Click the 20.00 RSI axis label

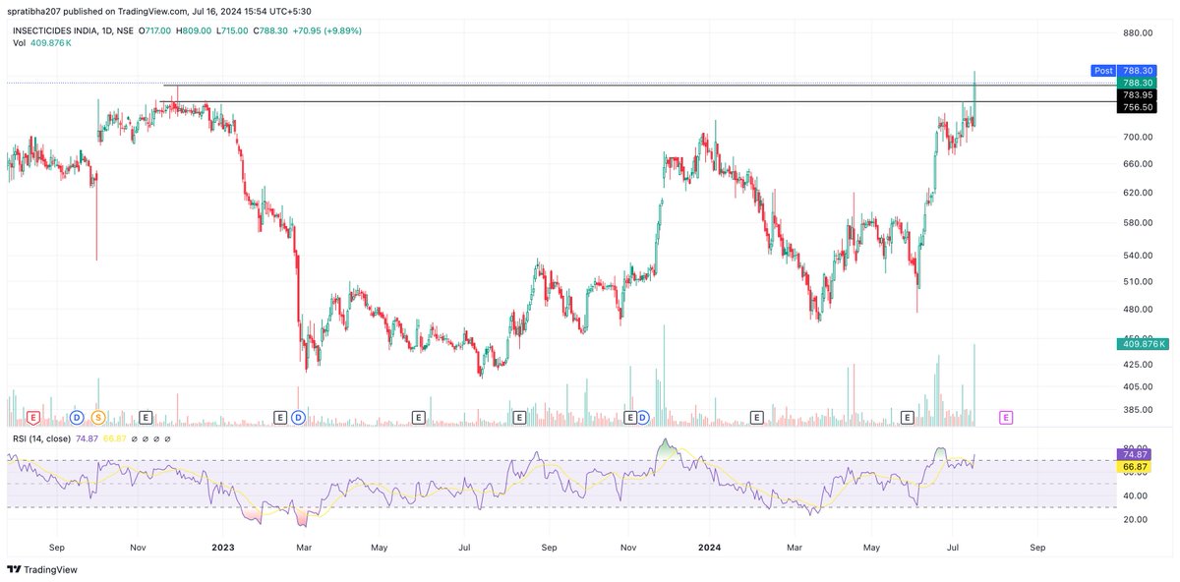pyautogui.click(x=1136, y=520)
